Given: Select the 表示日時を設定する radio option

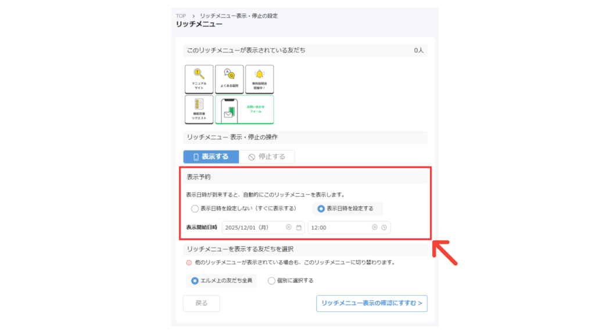Looking at the screenshot, I should [x=321, y=209].
